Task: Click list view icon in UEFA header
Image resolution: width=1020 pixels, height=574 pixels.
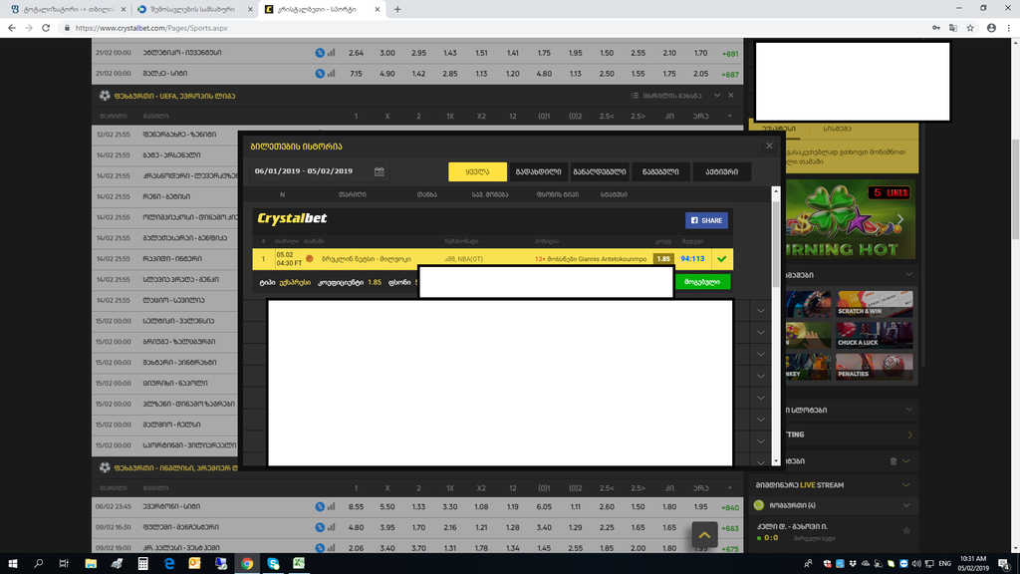Action: coord(635,95)
